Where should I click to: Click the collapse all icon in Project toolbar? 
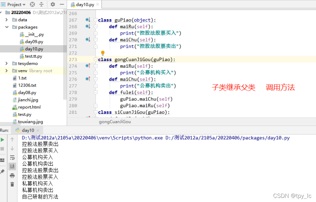[41, 4]
